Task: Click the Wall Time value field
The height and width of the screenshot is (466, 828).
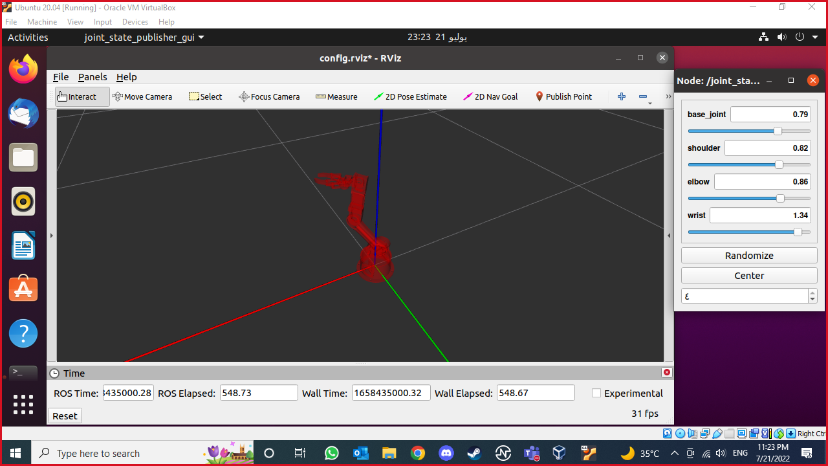Action: coord(391,393)
